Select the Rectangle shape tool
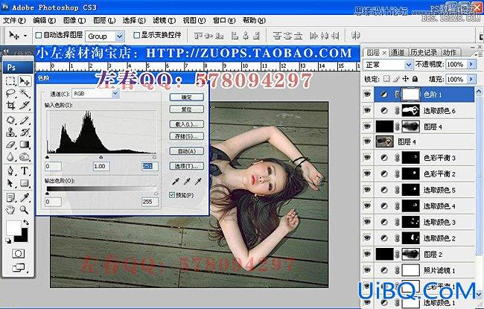 [x=25, y=183]
